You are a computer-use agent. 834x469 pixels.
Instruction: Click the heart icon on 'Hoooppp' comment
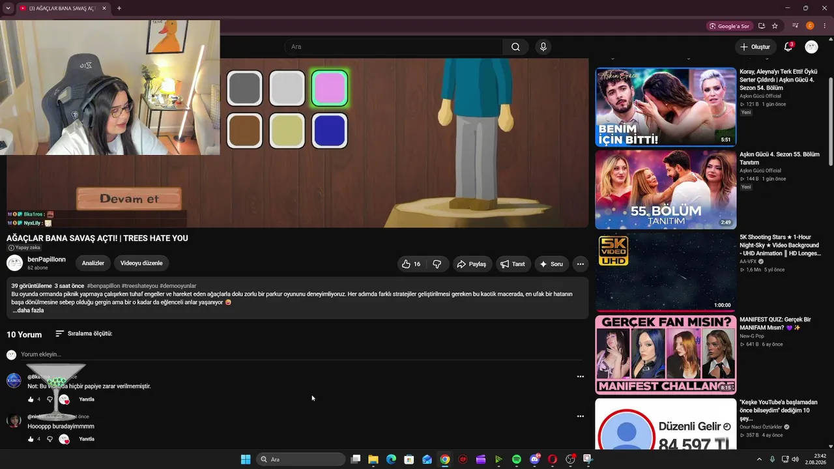pyautogui.click(x=64, y=439)
